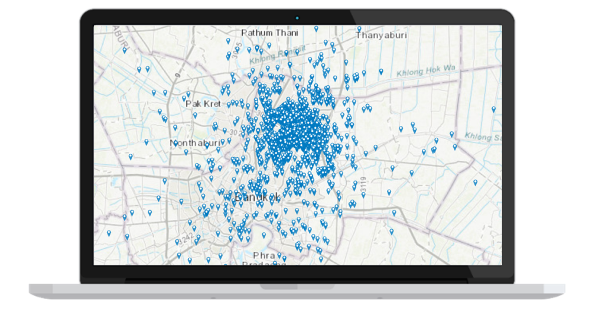This screenshot has width=605, height=312.
Task: Select the 3119 road number label
Action: click(364, 186)
